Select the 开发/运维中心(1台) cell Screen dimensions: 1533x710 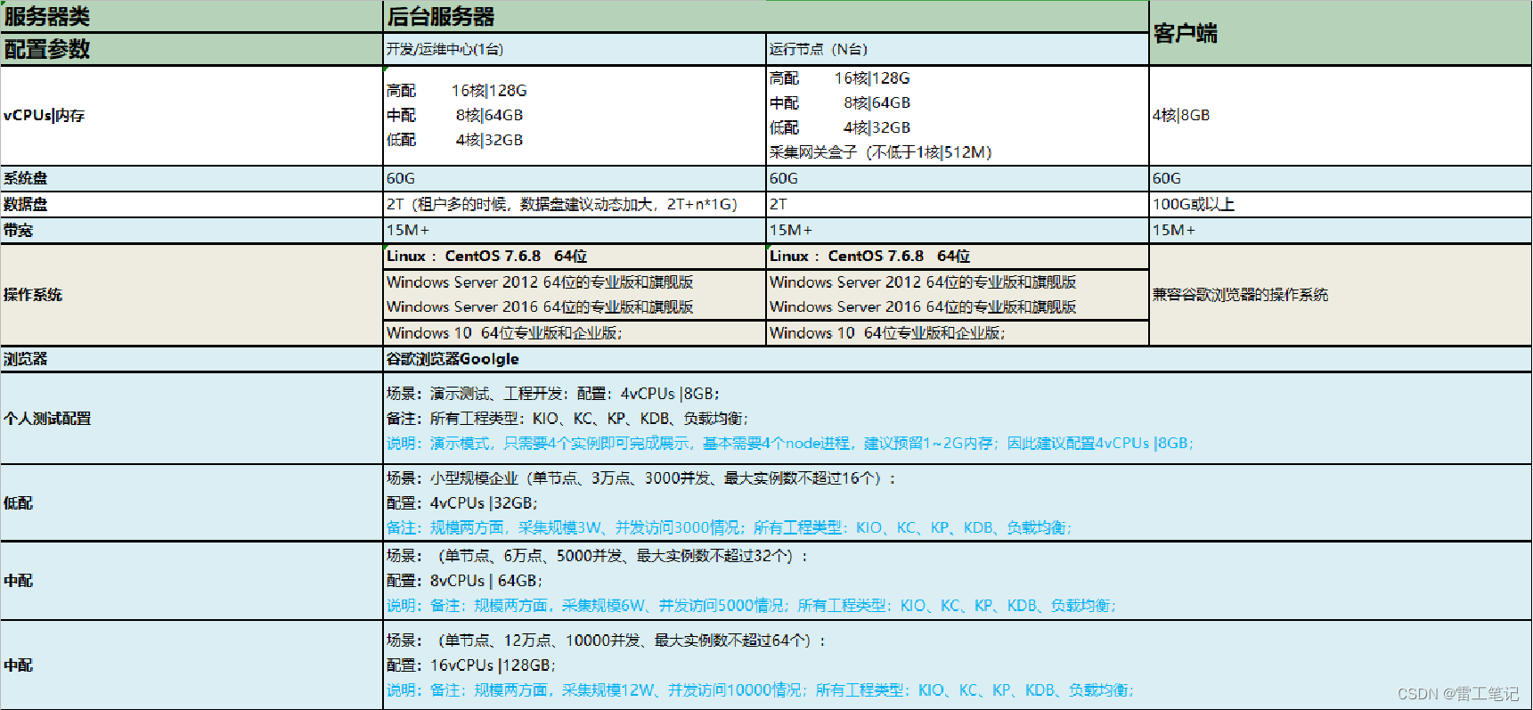575,49
